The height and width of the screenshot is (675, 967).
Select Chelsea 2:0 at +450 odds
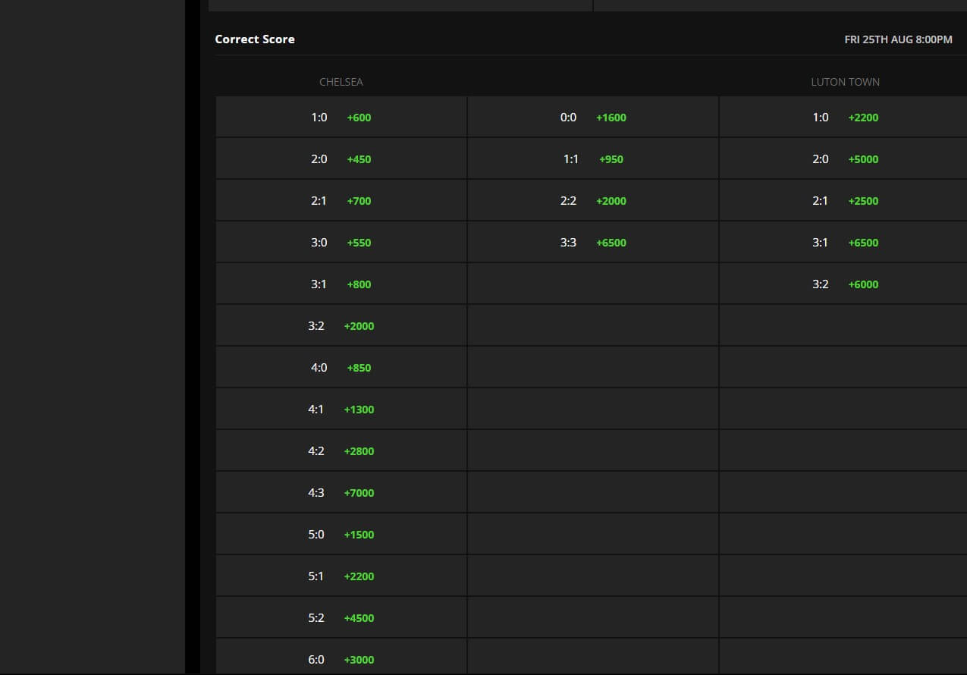341,159
